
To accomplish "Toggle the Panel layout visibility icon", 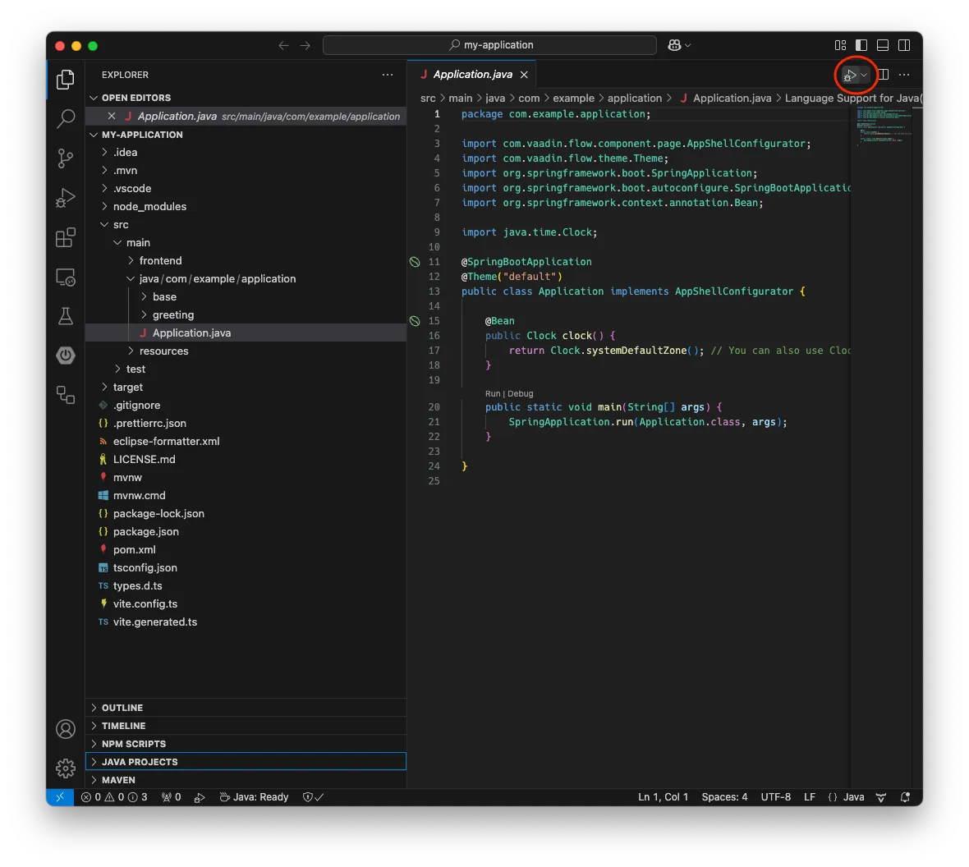I will [x=882, y=45].
